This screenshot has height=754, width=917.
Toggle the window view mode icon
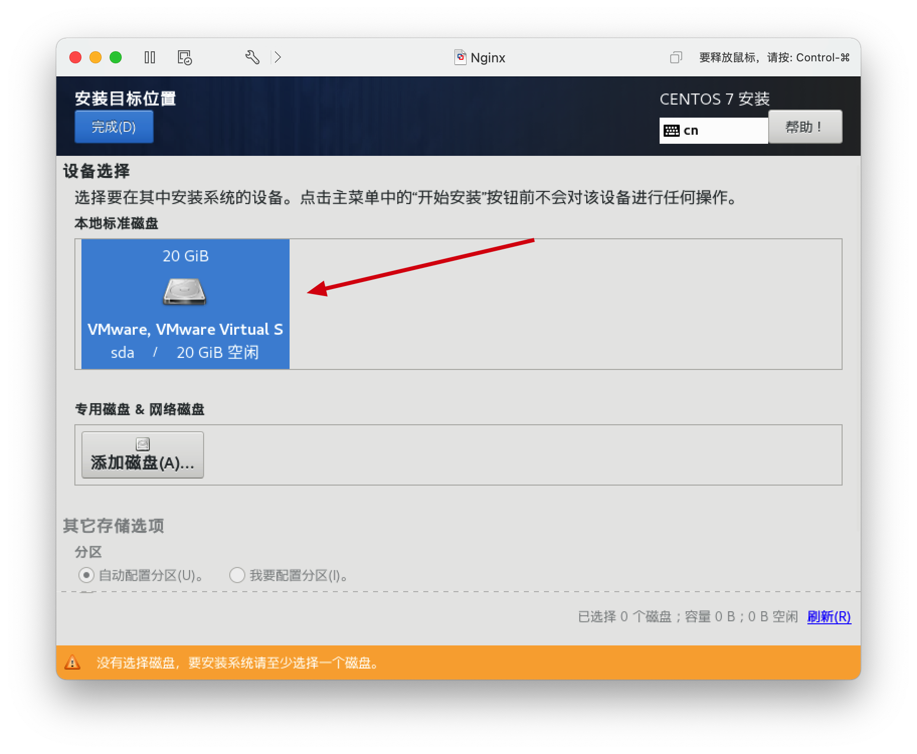tap(676, 57)
